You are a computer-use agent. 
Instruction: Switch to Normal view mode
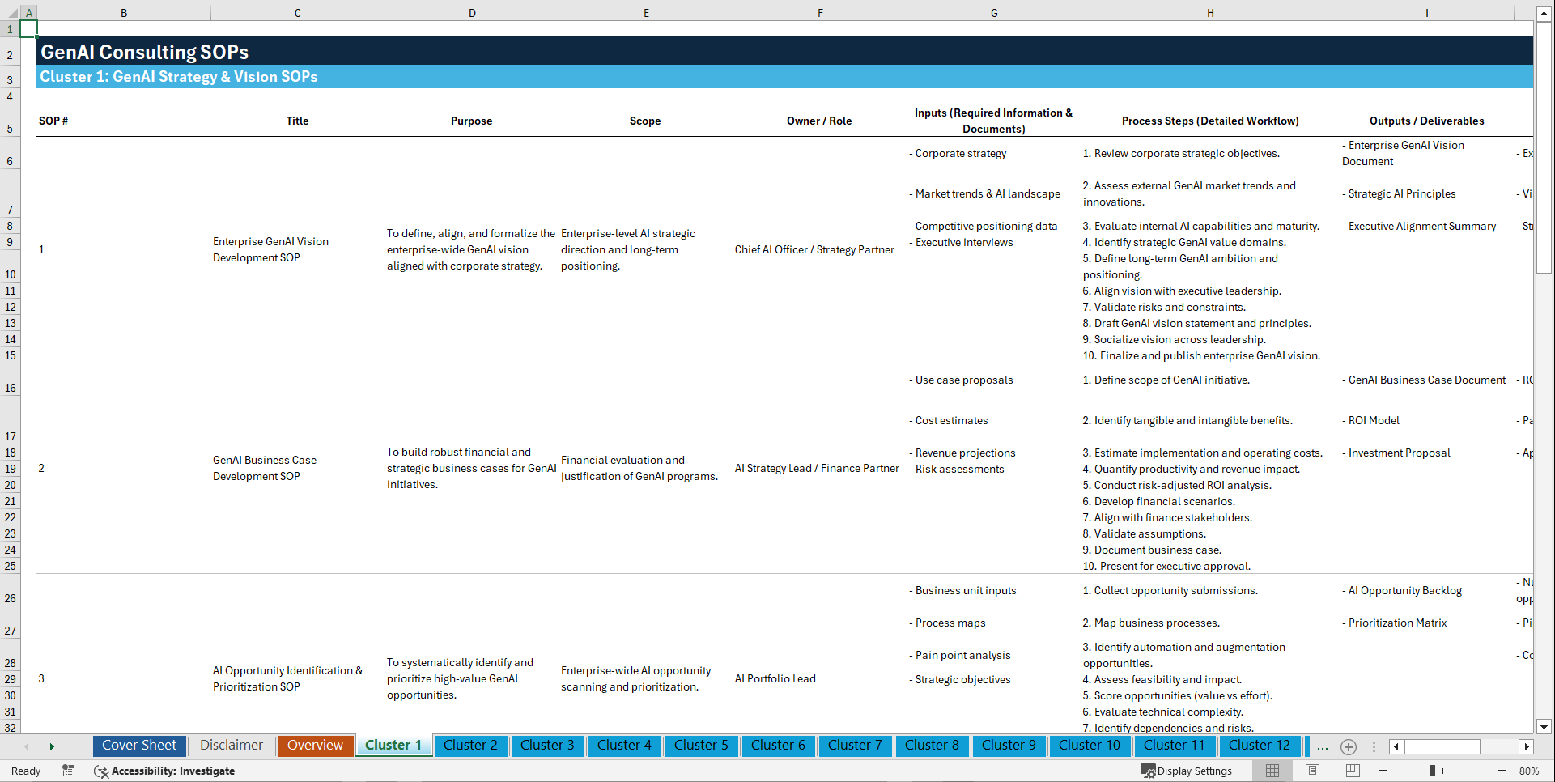(1272, 771)
